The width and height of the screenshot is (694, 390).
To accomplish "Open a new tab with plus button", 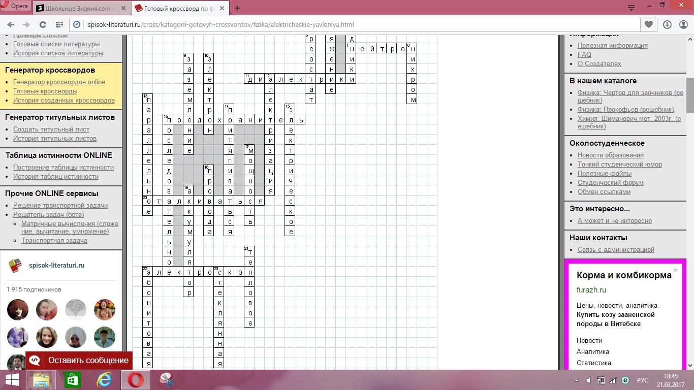I will click(237, 8).
